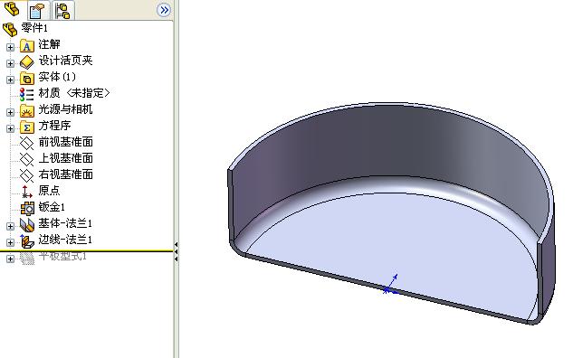Click the 设计活页夹 design binder icon
Screen dimensions: 573x358
click(x=26, y=62)
